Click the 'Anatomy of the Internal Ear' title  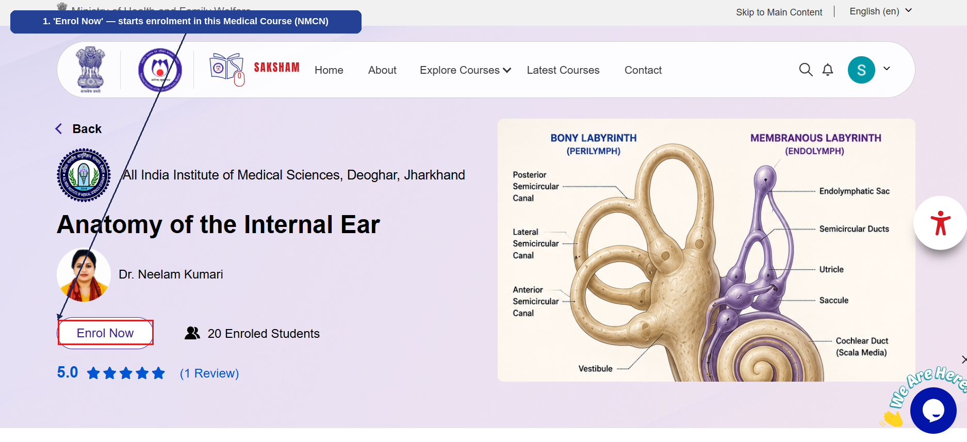[219, 224]
